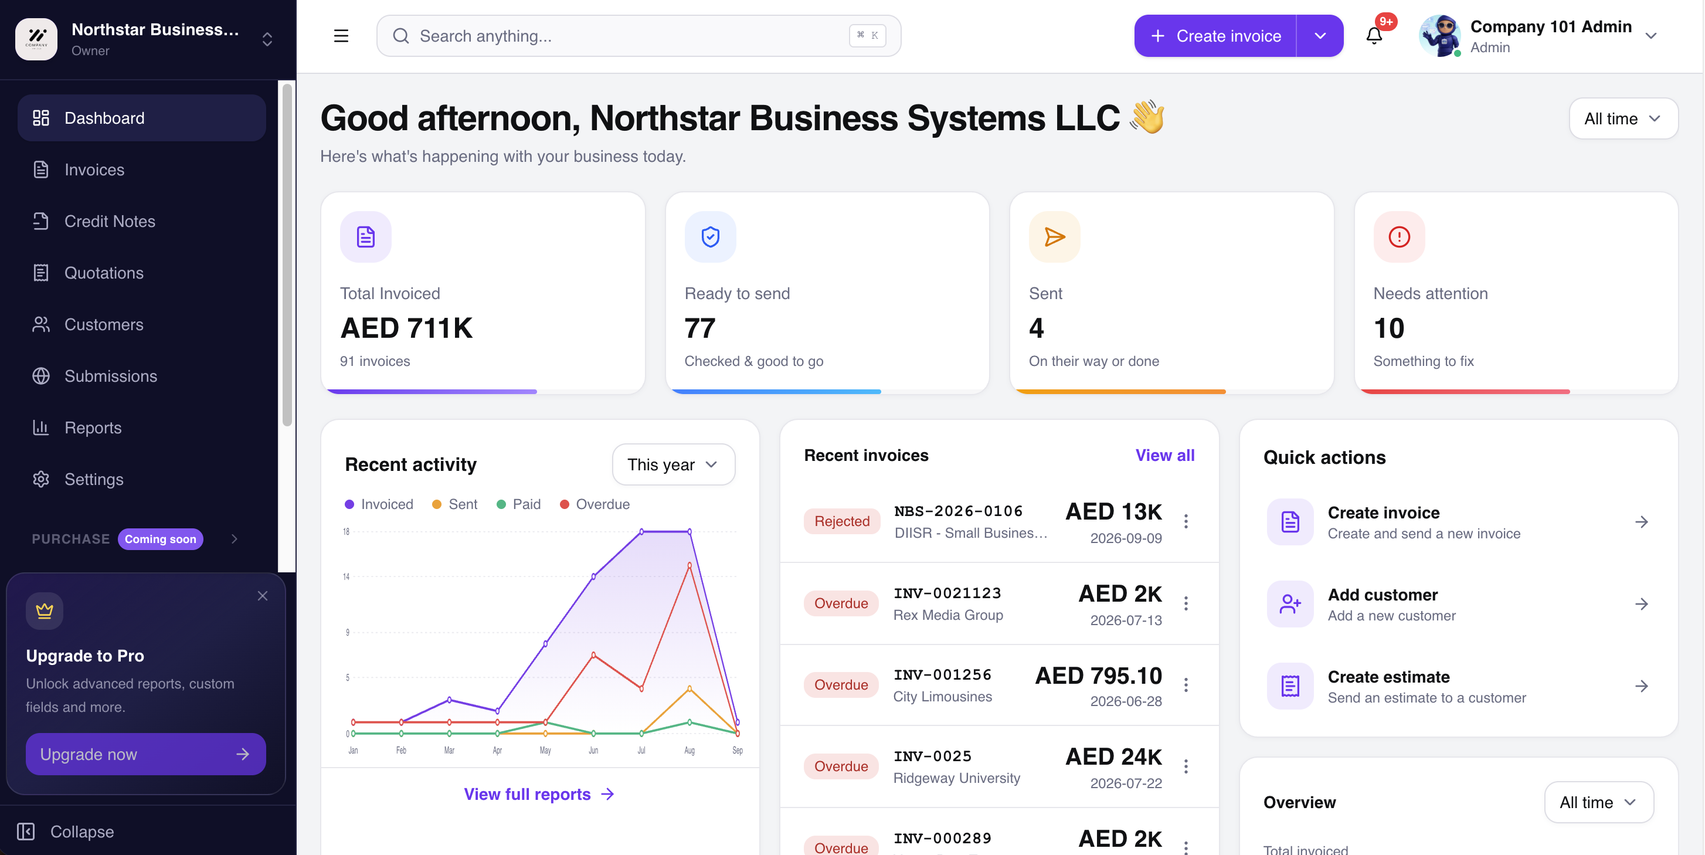Open the notifications bell
Viewport: 1705px width, 855px height.
click(1374, 36)
